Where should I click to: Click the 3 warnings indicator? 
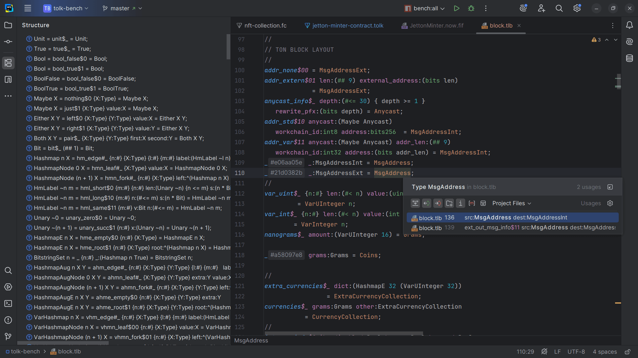tap(596, 40)
